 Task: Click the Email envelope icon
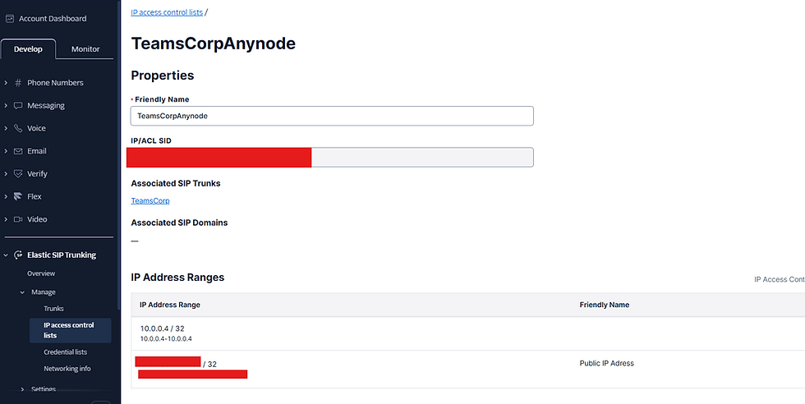(x=18, y=152)
